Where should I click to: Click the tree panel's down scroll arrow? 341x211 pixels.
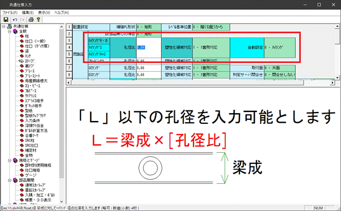coord(61,201)
